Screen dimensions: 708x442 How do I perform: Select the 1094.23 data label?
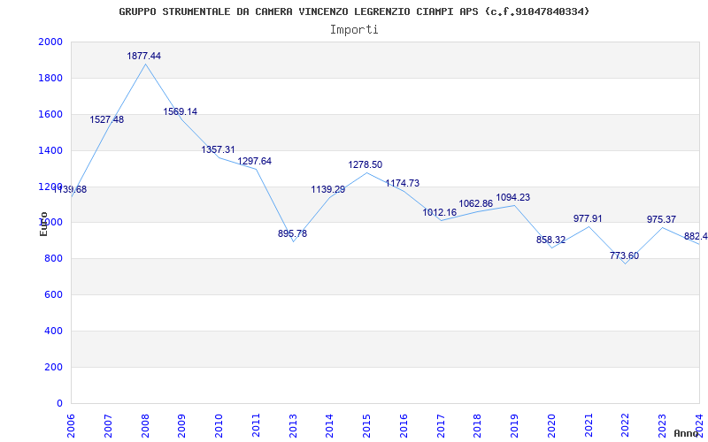[513, 197]
